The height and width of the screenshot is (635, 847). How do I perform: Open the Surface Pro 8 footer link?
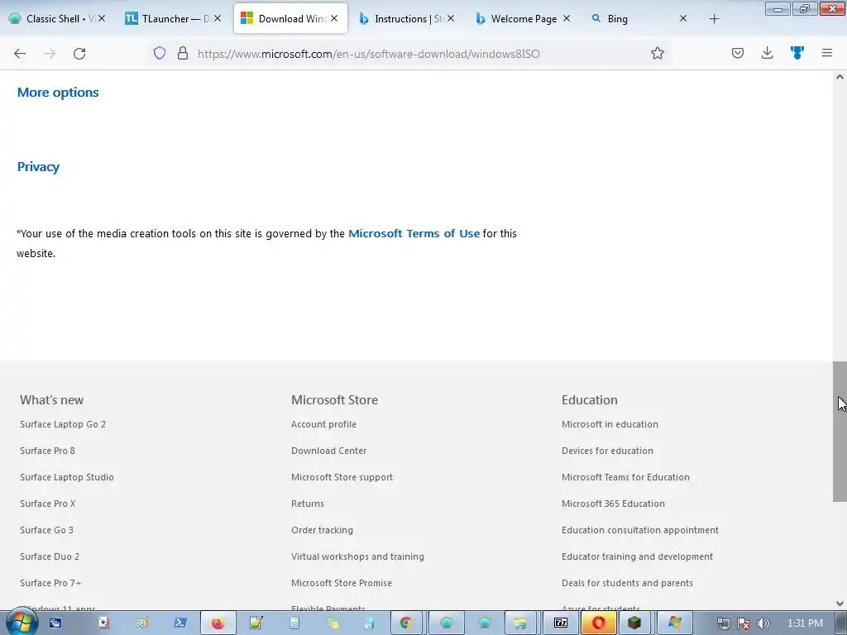tap(47, 451)
